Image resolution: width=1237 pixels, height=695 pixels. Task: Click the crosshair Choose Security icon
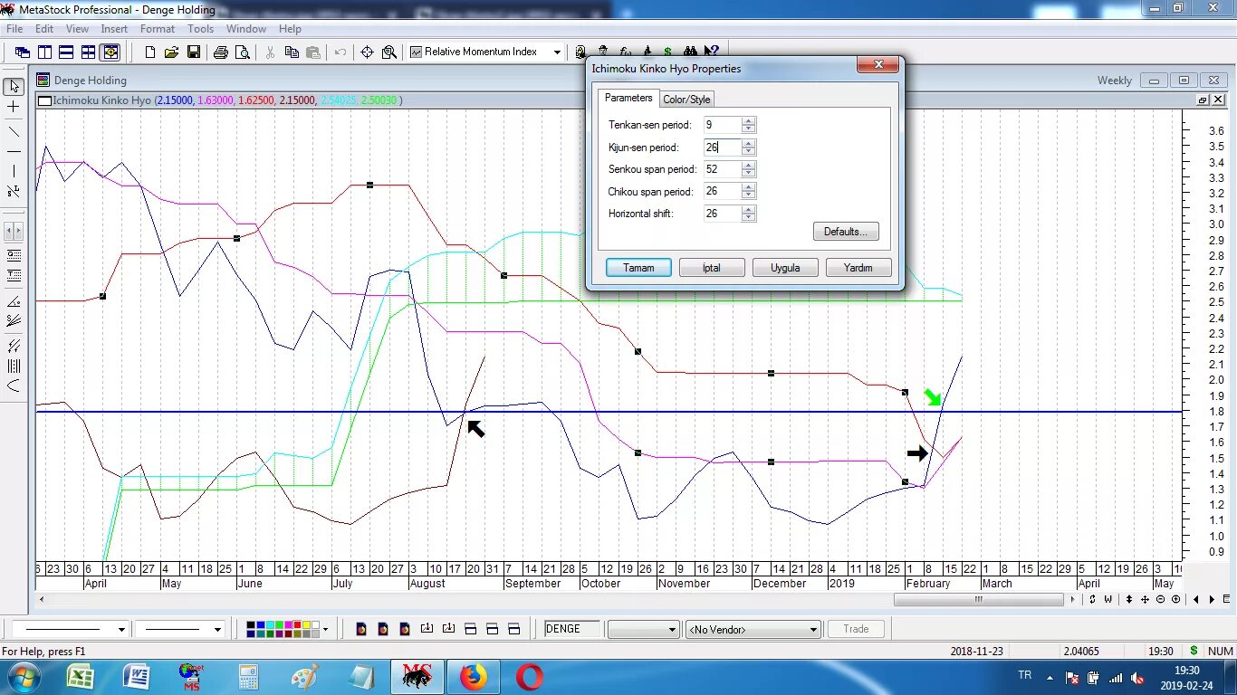pos(367,52)
